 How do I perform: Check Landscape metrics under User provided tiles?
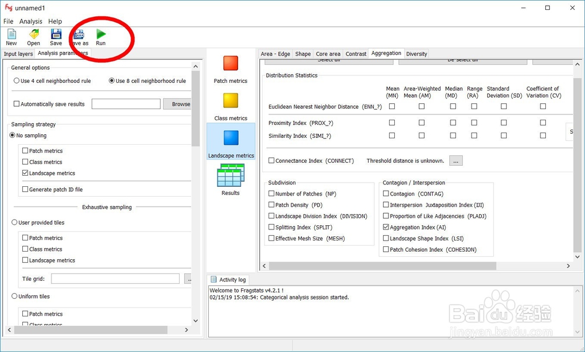pos(25,260)
